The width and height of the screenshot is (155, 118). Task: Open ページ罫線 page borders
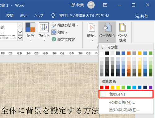click(x=122, y=32)
